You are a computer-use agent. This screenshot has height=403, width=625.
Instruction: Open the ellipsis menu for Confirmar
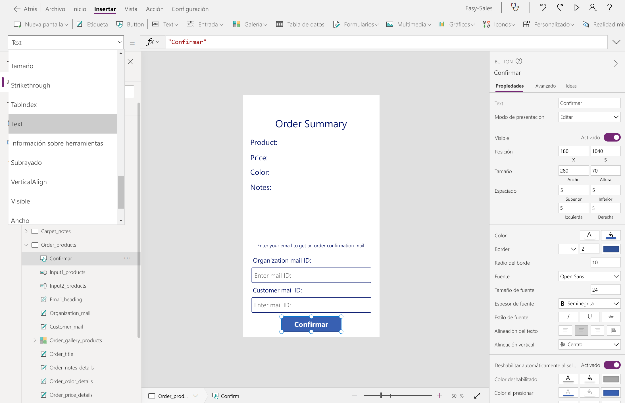[127, 258]
